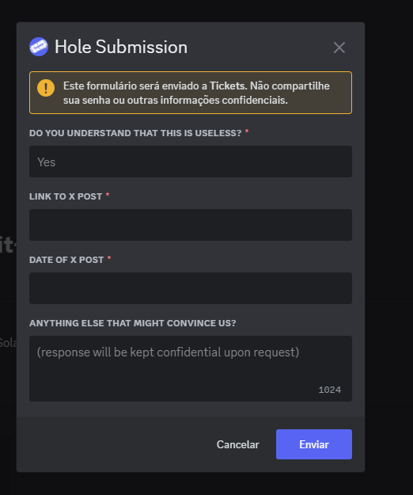Viewport: 413px width, 495px height.
Task: Cancel the form with Cancelar
Action: (237, 444)
